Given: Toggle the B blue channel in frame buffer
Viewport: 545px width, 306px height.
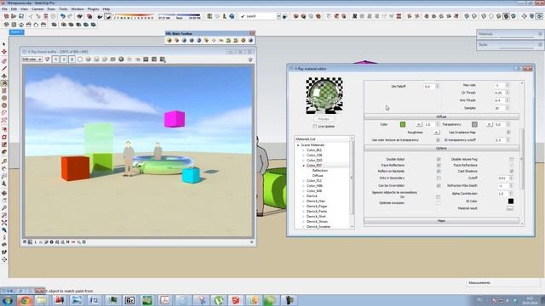Looking at the screenshot, I should coord(72,59).
